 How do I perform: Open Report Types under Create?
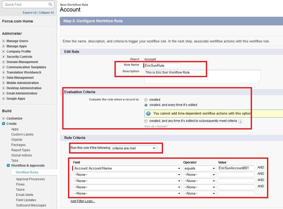20,150
